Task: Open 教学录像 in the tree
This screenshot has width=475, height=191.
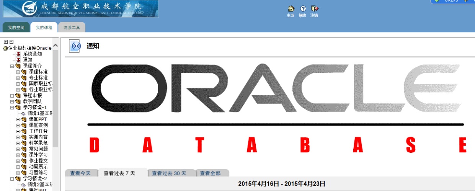Action: click(38, 143)
